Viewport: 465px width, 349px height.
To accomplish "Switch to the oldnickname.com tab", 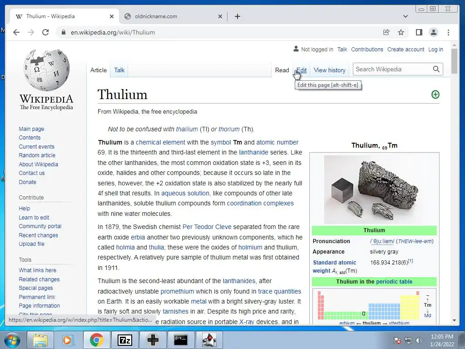I will 171,16.
